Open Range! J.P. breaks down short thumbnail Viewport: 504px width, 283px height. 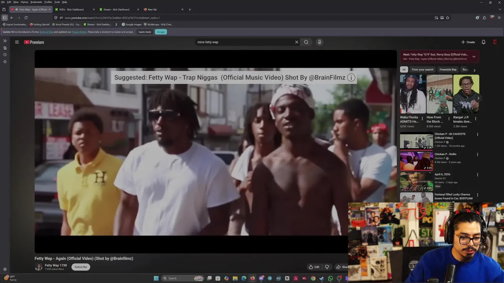(x=466, y=94)
